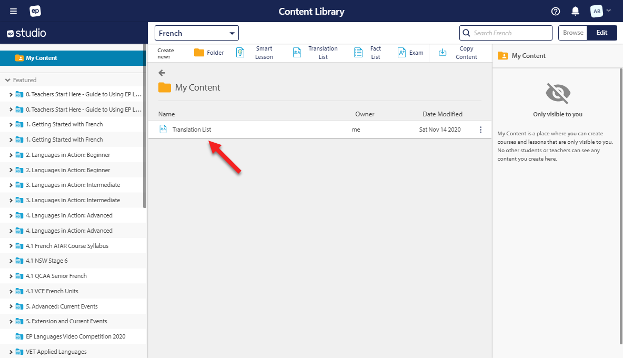Go back using the back arrow
This screenshot has height=358, width=623.
click(x=162, y=73)
